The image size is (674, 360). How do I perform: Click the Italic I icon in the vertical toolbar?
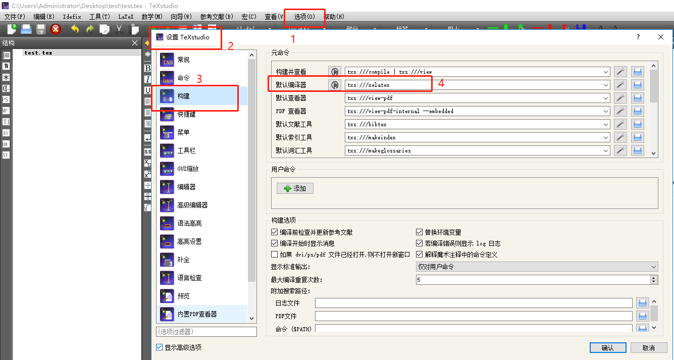tap(147, 79)
